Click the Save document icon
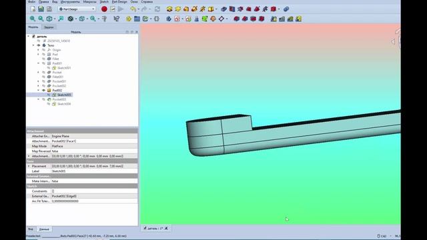This screenshot has width=427, height=240. click(41, 9)
